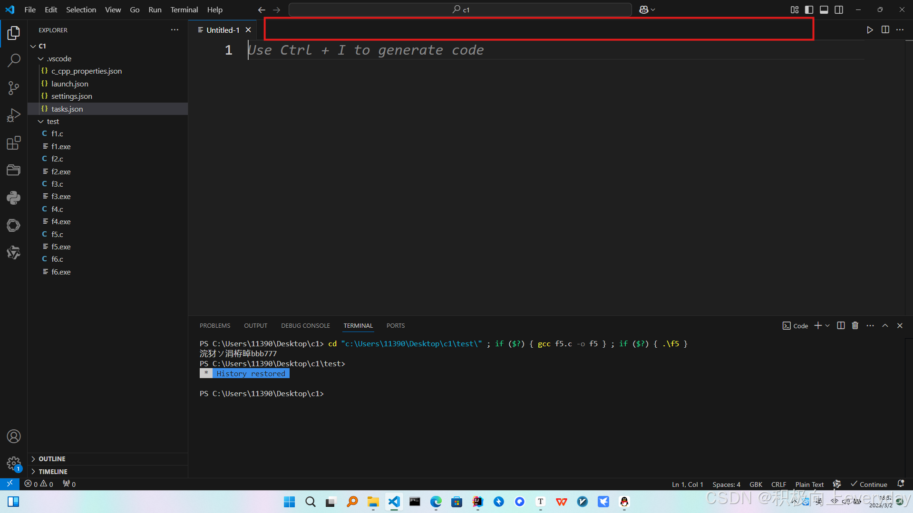913x513 pixels.
Task: Toggle the secondary side bar
Action: (839, 9)
